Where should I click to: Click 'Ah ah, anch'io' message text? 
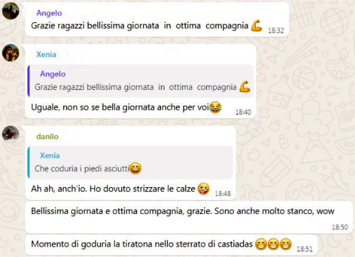click(113, 189)
